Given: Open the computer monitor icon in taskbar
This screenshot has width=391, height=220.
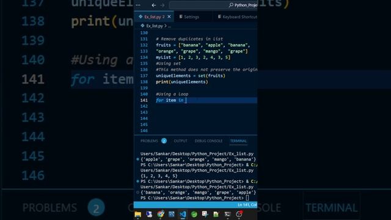Looking at the screenshot, I should [x=149, y=215].
